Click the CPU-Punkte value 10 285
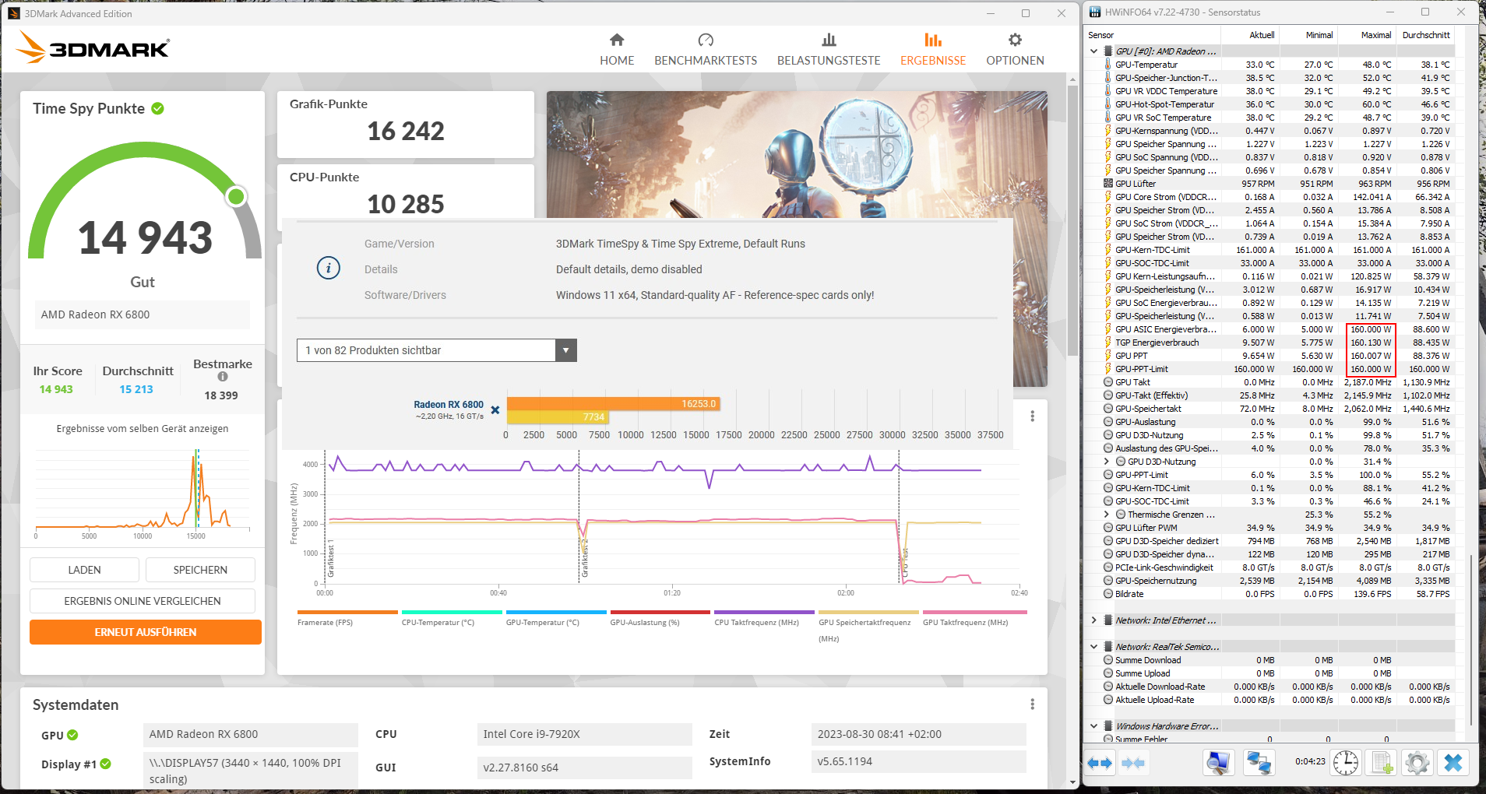1486x794 pixels. tap(406, 205)
